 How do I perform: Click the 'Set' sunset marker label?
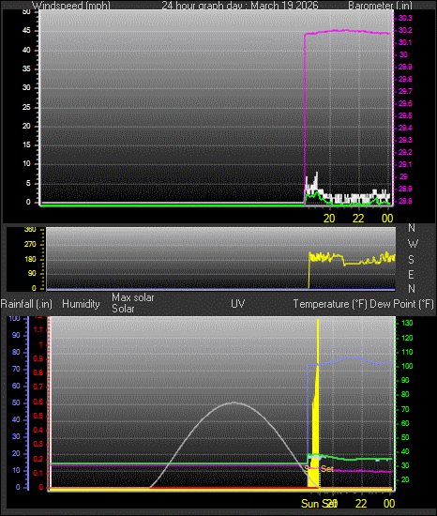coord(327,469)
